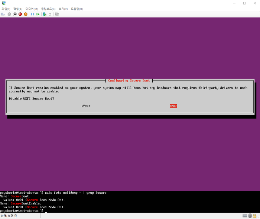Viewport: 260px width, 219px height.
Task: Click the virtual machine window title icon
Action: click(4, 3)
